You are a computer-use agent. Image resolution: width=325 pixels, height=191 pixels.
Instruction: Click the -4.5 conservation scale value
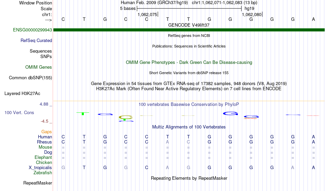44,121
